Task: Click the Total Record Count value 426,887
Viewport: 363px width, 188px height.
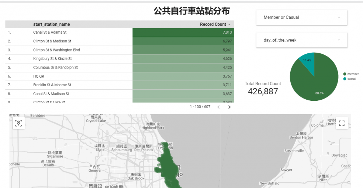Action: [263, 91]
